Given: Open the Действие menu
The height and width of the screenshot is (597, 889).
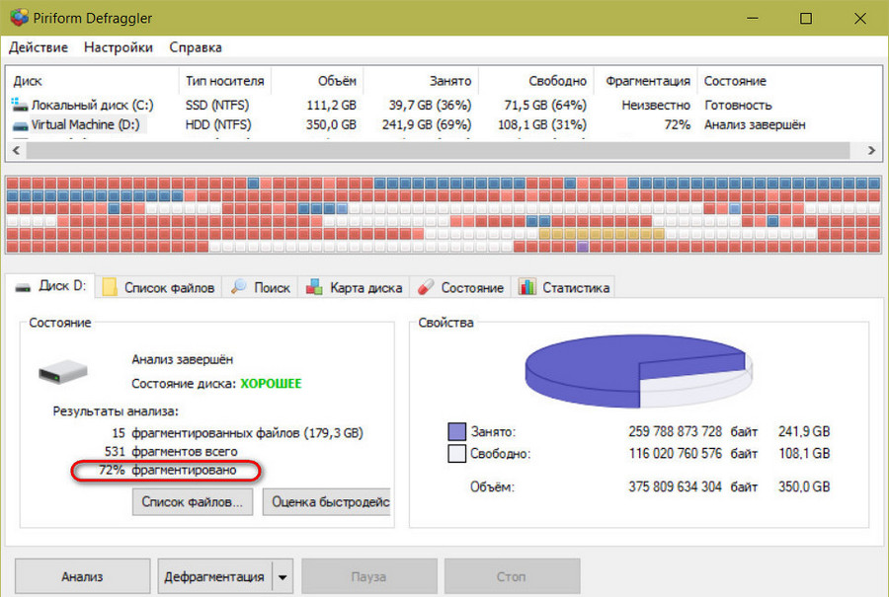Looking at the screenshot, I should [x=38, y=47].
